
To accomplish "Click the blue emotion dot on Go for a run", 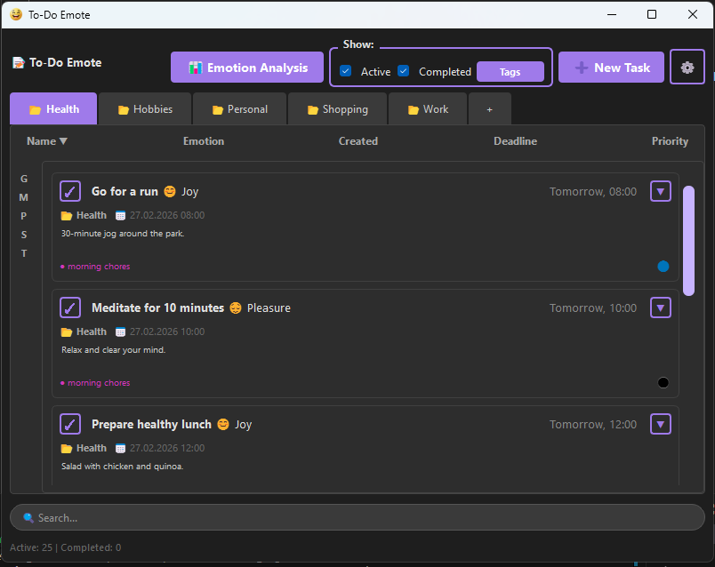I will click(x=663, y=266).
